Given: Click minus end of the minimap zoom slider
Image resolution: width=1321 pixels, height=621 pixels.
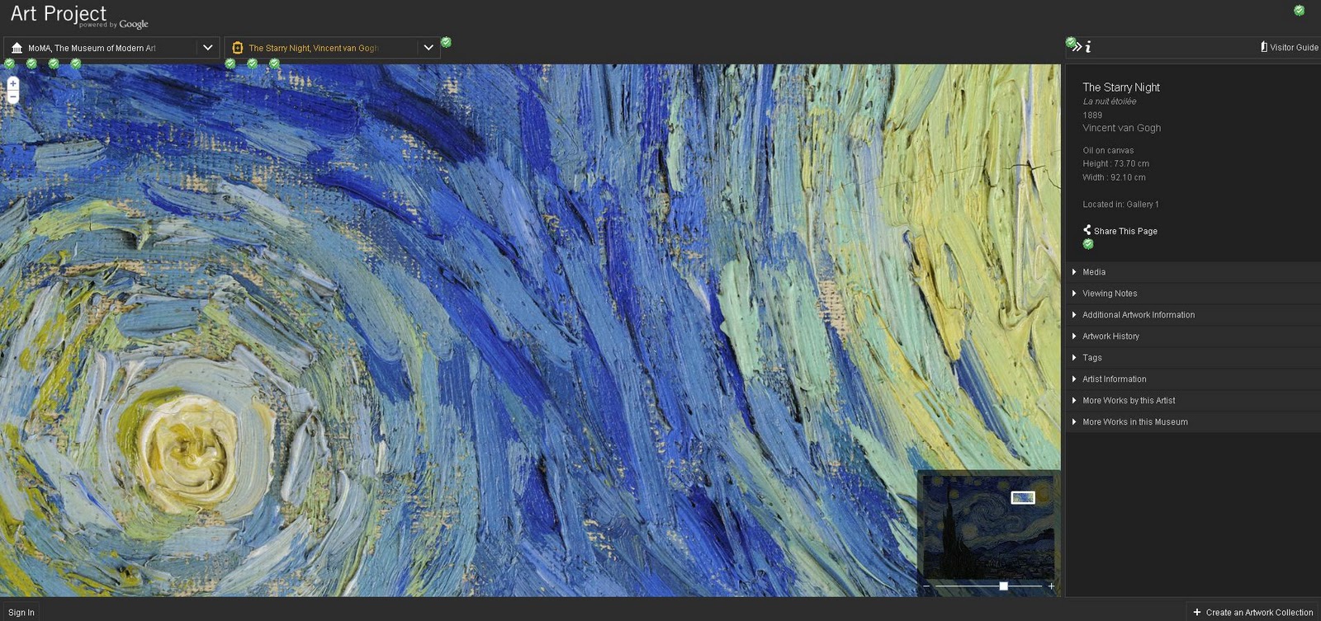Looking at the screenshot, I should (x=926, y=586).
